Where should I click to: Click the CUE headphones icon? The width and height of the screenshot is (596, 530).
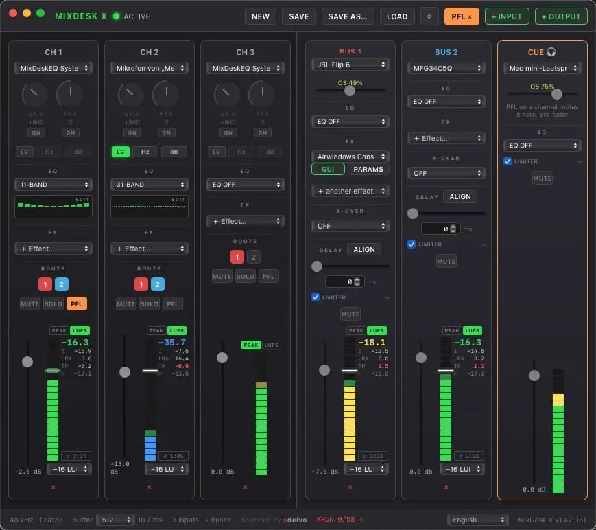(x=551, y=52)
